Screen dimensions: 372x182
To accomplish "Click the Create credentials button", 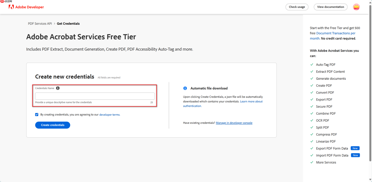I will coord(53,125).
